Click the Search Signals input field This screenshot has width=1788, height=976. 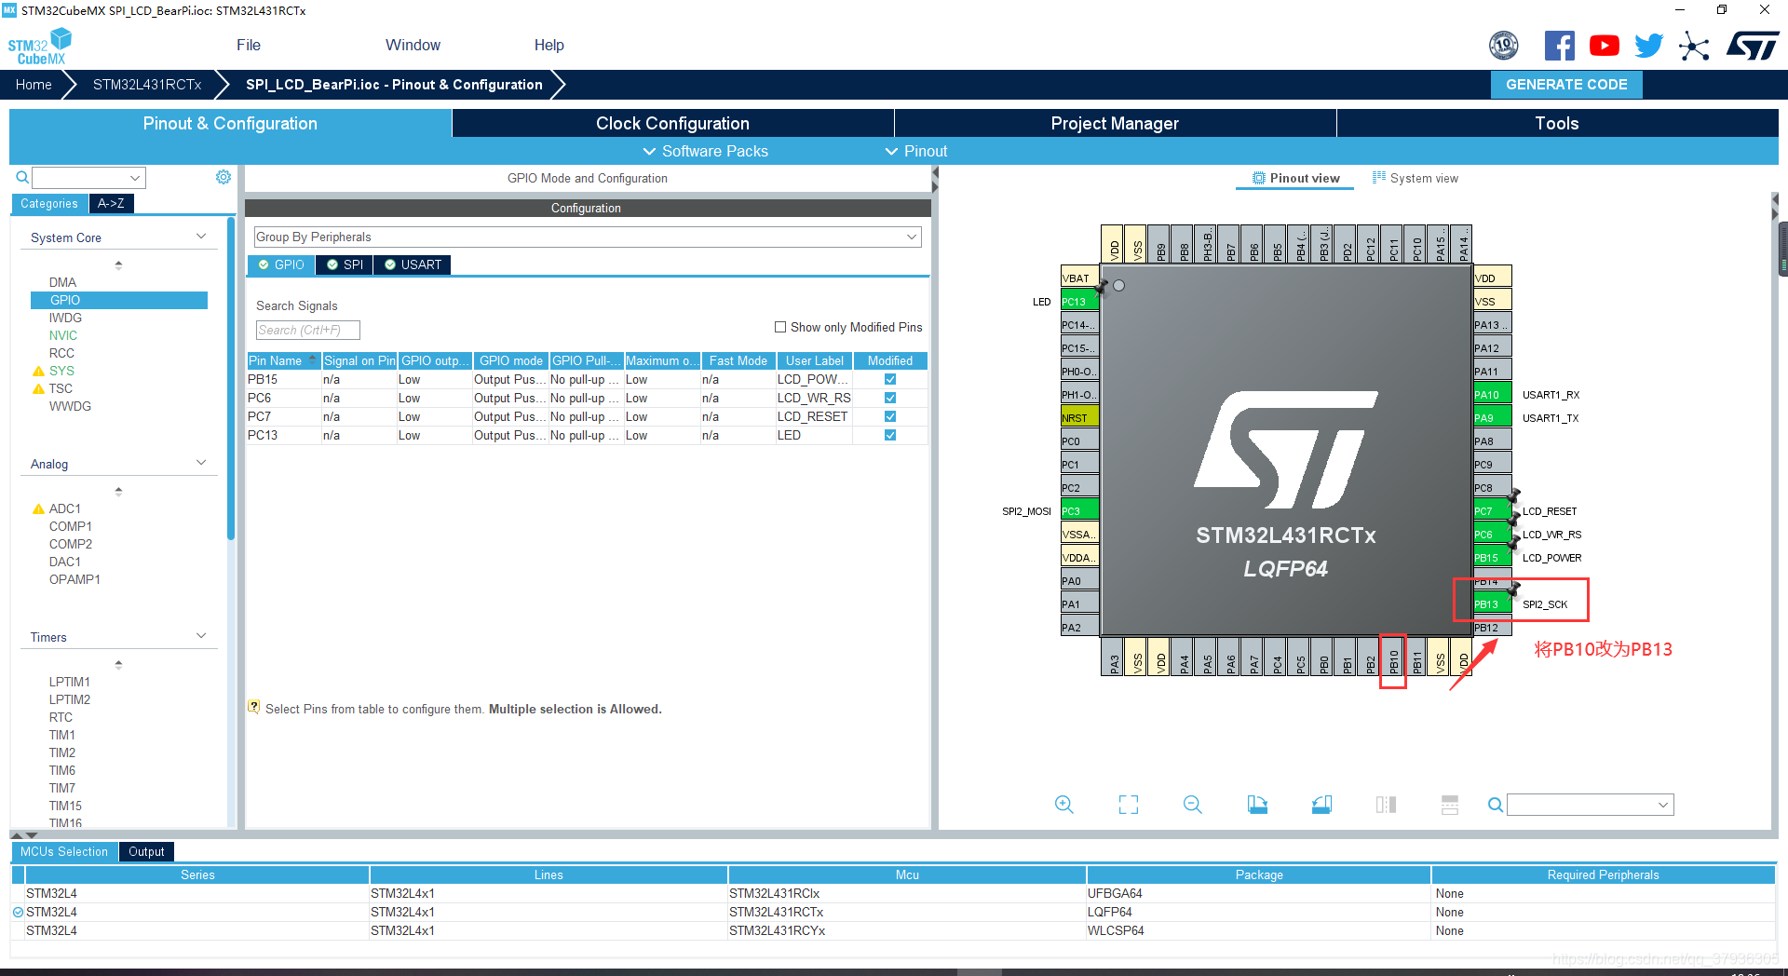(307, 330)
